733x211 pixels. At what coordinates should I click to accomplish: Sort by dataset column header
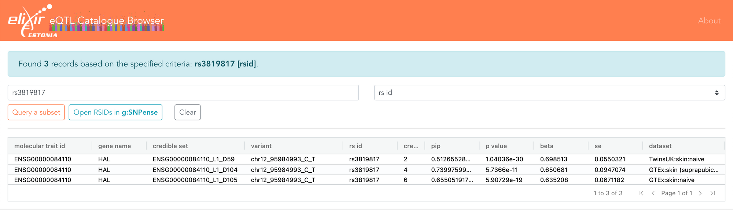tap(660, 146)
